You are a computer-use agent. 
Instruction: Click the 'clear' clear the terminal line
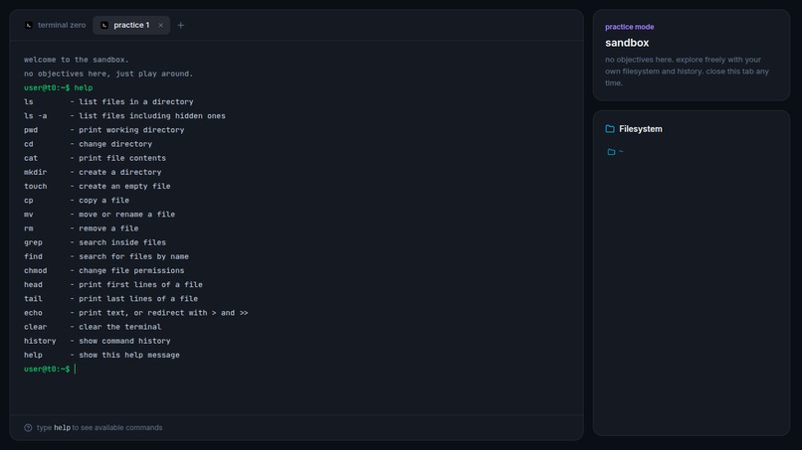(93, 327)
